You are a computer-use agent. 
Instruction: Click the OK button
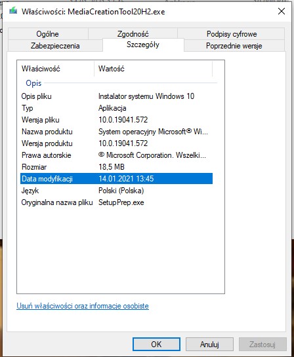(x=156, y=345)
